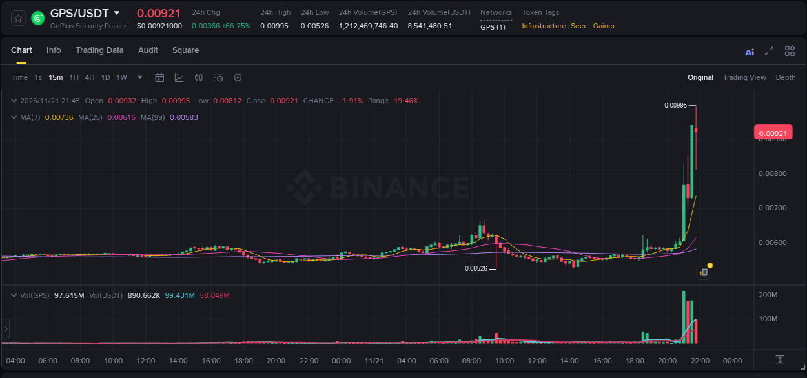Open the Go-to-date calendar picker
The image size is (807, 378).
(x=159, y=77)
